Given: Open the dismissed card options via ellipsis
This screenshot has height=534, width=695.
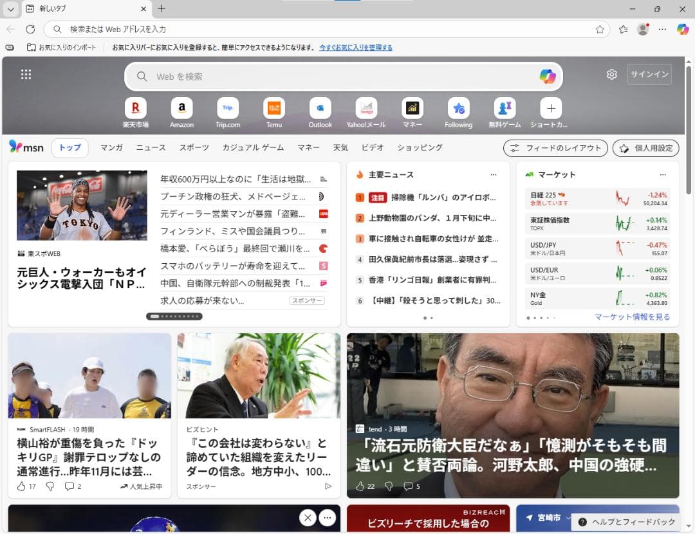Looking at the screenshot, I should point(327,517).
